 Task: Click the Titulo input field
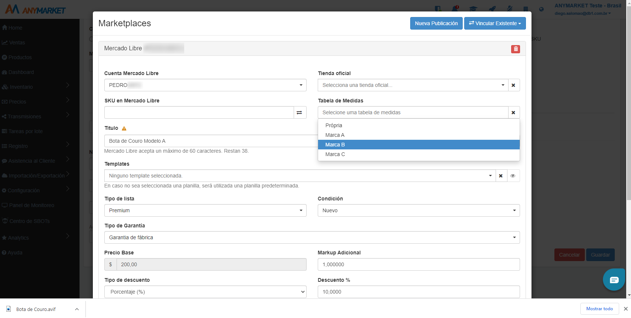211,141
